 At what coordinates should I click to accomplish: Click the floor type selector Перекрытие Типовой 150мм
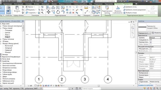[149, 27]
